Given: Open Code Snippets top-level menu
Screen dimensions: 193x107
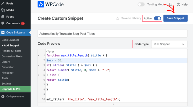Looking at the screenshot, I should coord(15,32).
